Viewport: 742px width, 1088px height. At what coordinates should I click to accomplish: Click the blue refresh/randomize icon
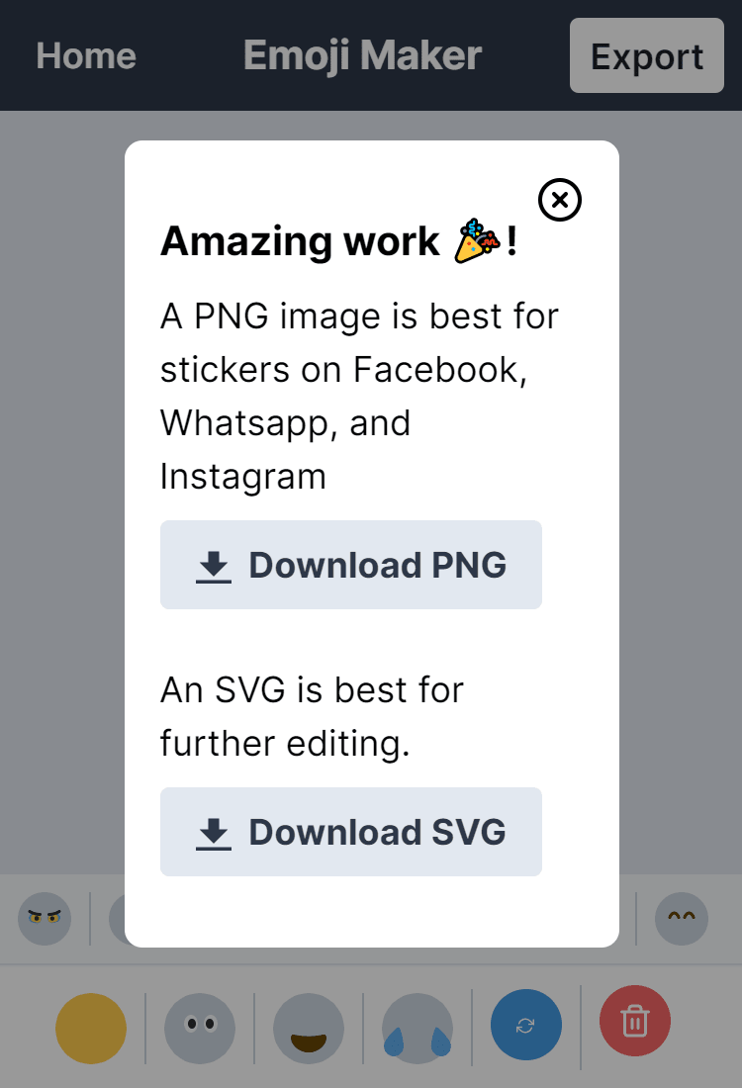tap(526, 1025)
